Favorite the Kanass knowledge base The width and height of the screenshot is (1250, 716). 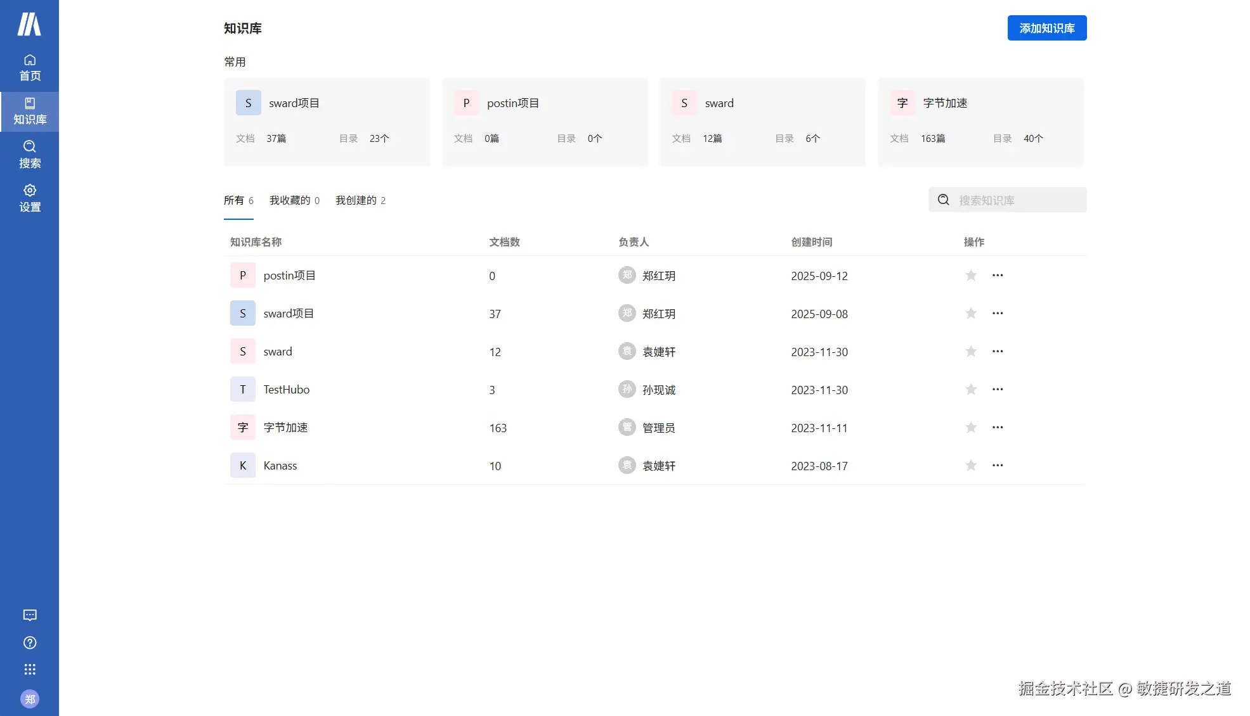970,465
